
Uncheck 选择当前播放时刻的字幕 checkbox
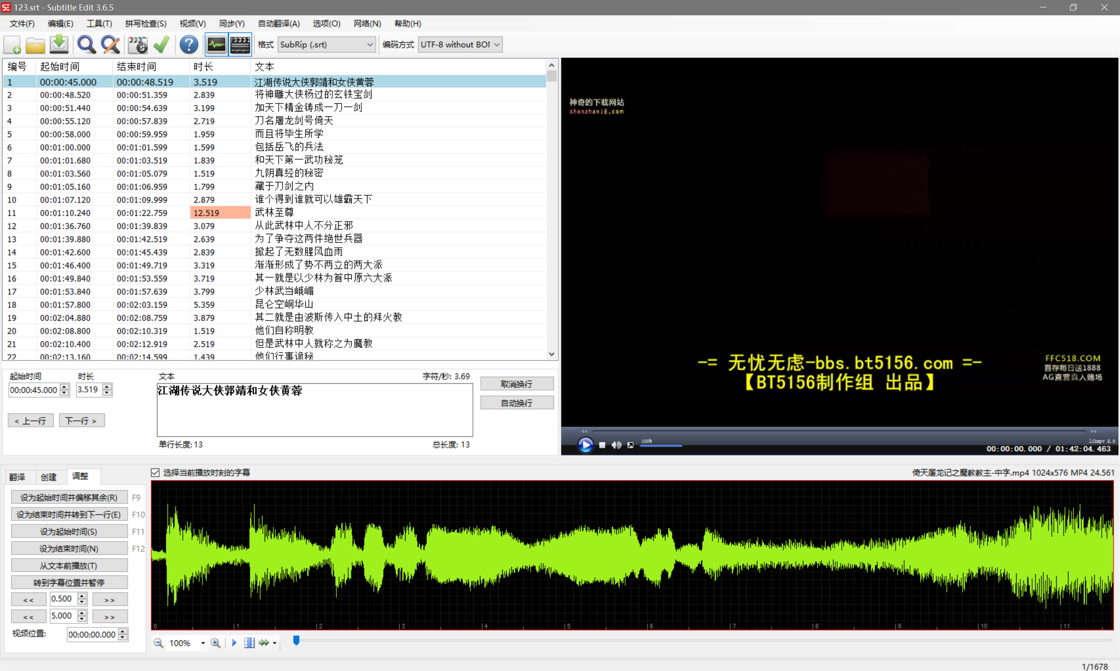coord(155,473)
